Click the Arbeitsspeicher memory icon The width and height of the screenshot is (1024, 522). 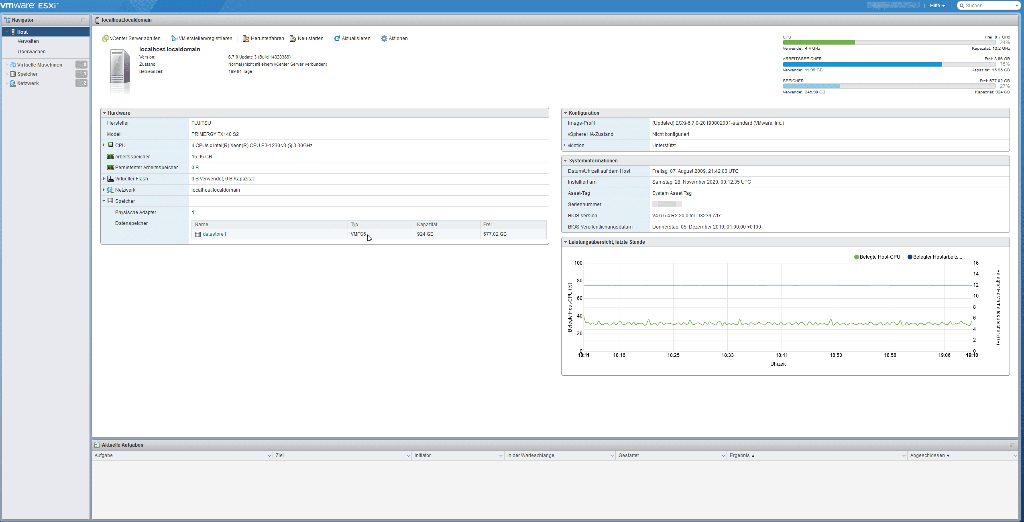click(x=110, y=156)
